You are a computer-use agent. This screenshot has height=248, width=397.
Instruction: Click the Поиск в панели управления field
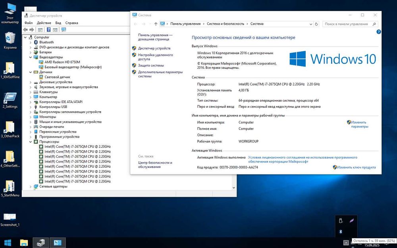(350, 24)
